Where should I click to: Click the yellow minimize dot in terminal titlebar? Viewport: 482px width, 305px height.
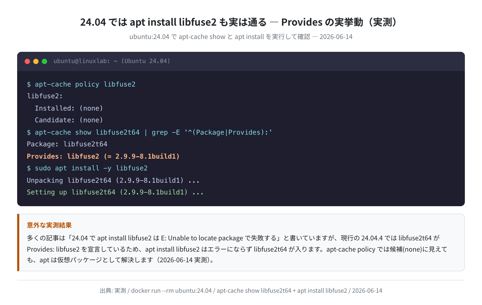click(36, 61)
